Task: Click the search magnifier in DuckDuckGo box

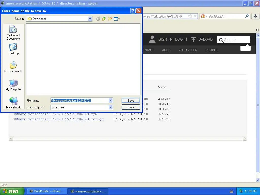Action: coord(247,16)
